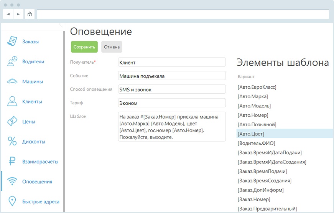Click the price tag icon for Цены
Screen dimensions: 334x213
13,122
